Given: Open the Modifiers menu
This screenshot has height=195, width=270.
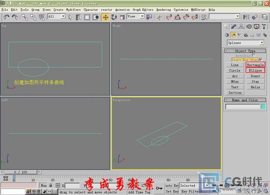Looking at the screenshot, I should pyautogui.click(x=74, y=10).
